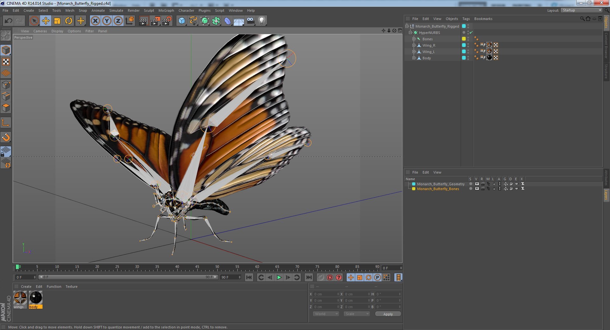
Task: Add a Light object bulb icon
Action: pos(262,21)
